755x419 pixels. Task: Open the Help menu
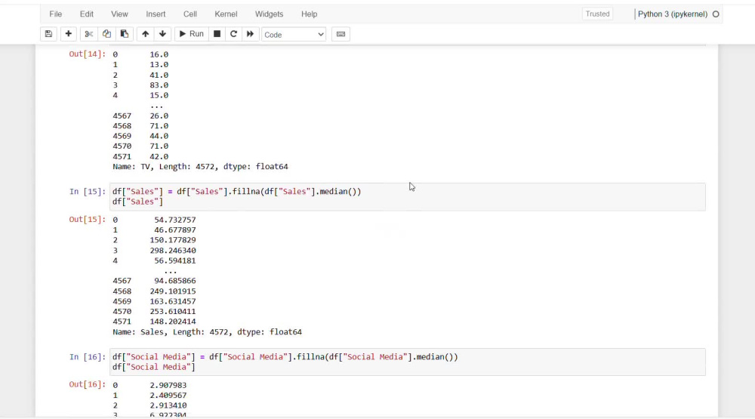pyautogui.click(x=309, y=14)
